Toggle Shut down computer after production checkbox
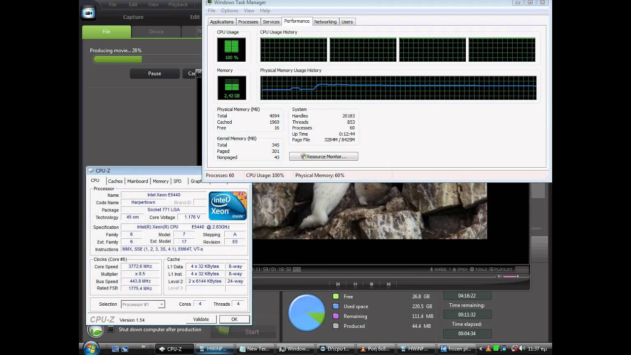 (111, 329)
